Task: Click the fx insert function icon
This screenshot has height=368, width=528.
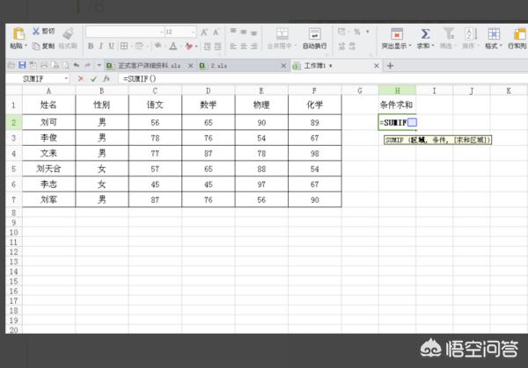Action: coord(106,79)
